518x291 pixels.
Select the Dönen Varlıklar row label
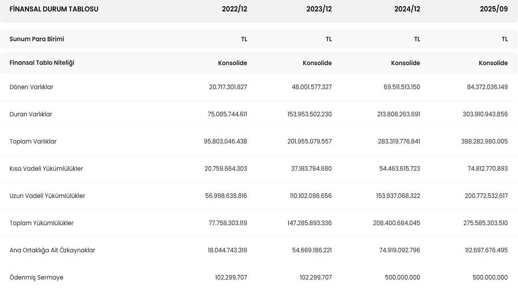32,87
